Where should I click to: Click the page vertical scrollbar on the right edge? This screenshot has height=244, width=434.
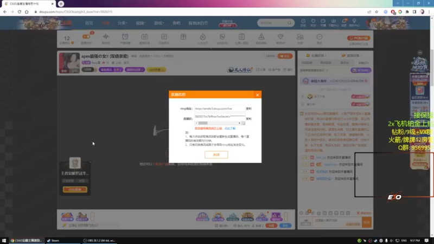[x=432, y=67]
